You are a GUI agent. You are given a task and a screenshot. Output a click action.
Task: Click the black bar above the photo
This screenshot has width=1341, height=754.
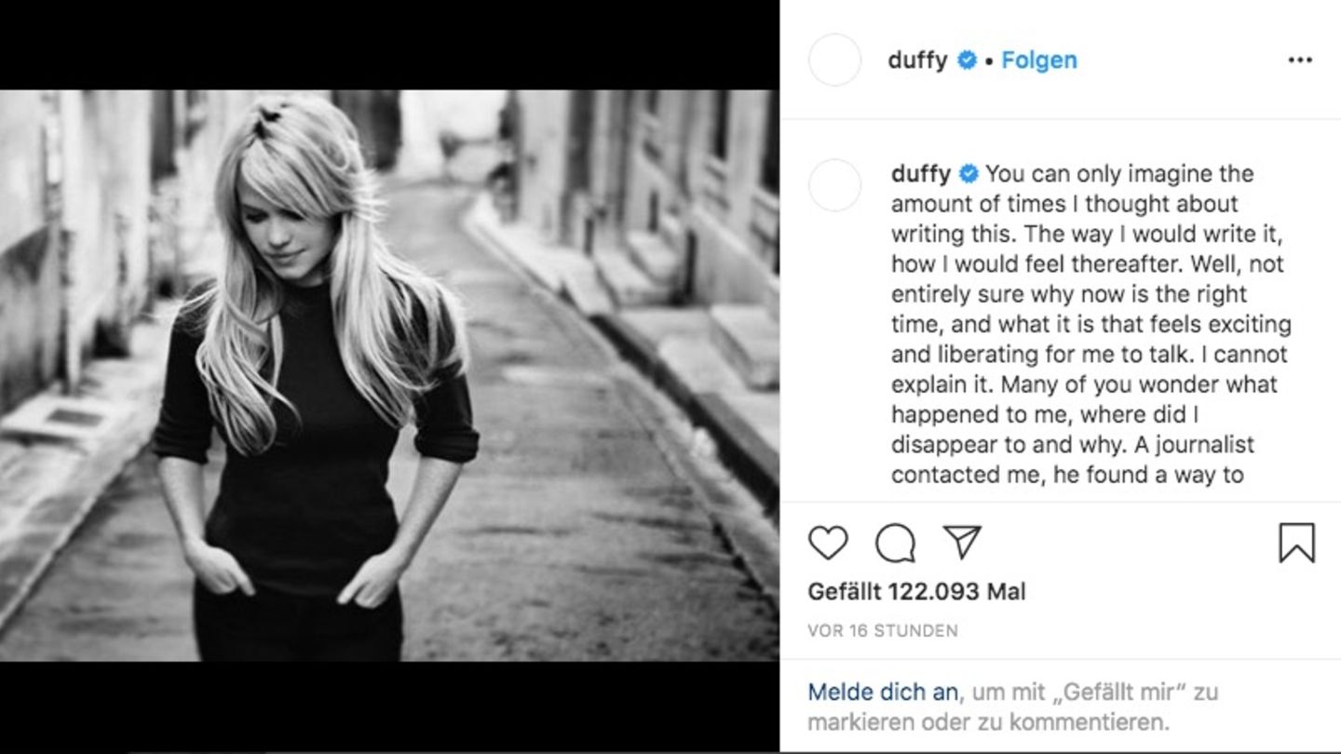pyautogui.click(x=389, y=45)
